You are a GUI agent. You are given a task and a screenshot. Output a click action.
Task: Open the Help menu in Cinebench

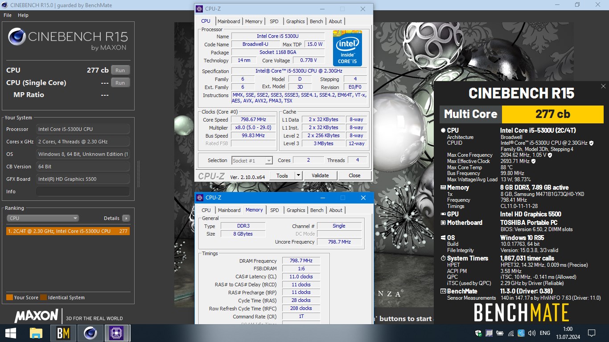click(23, 15)
